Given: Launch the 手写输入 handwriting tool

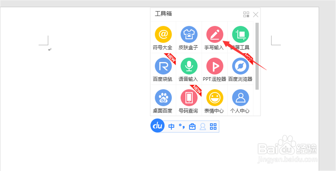Looking at the screenshot, I should 215,34.
